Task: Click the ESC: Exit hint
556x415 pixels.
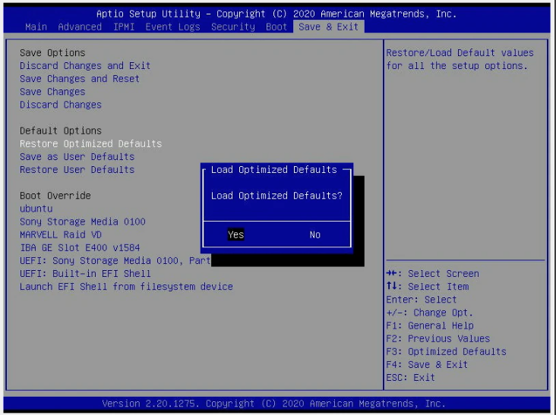Action: (x=410, y=378)
